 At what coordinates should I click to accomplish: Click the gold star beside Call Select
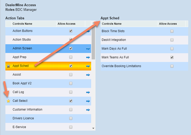pyautogui.click(x=8, y=101)
